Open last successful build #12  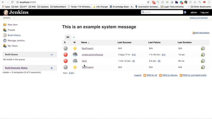pos(134,55)
